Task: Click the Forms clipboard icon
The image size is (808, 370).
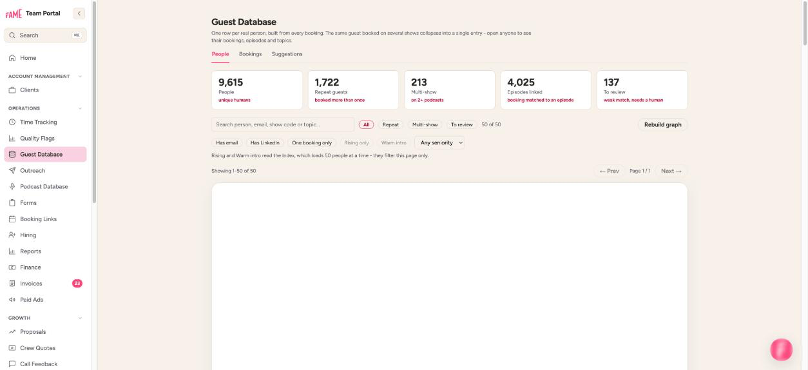Action: [x=12, y=203]
